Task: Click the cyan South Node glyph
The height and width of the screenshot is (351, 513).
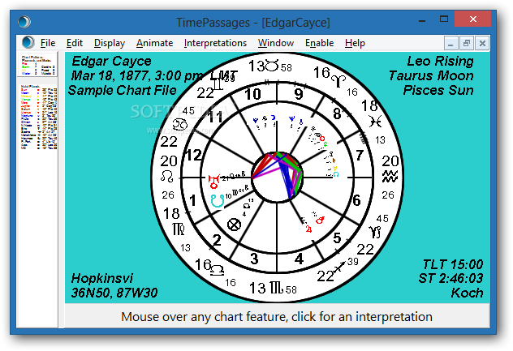Action: [x=218, y=201]
